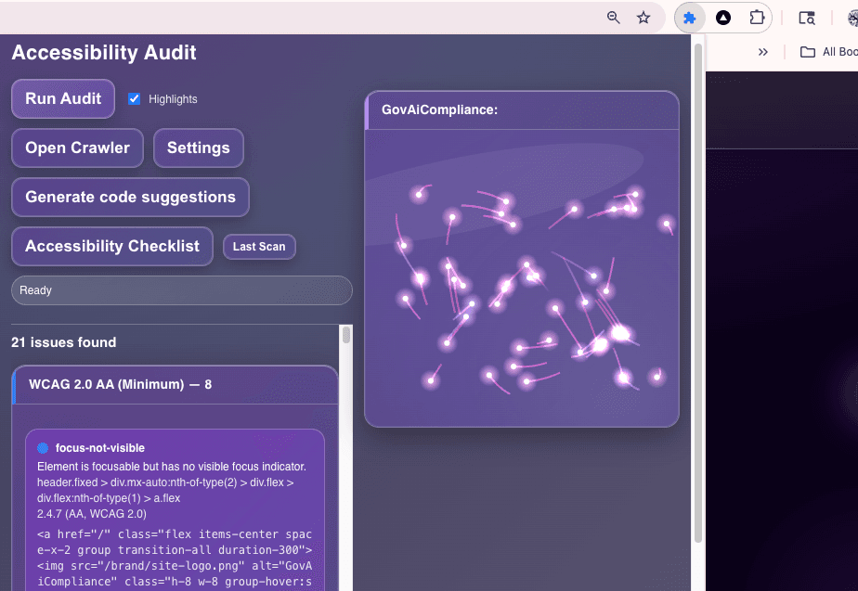
Task: Click the blue puzzle extension icon in toolbar
Action: coord(688,18)
